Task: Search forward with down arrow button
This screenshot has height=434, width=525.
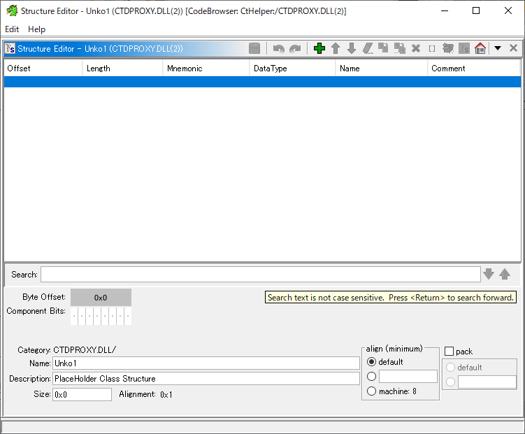Action: pos(489,274)
